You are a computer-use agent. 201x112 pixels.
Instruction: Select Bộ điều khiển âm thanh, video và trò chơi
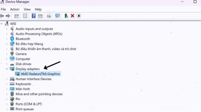pyautogui.click(x=46, y=49)
